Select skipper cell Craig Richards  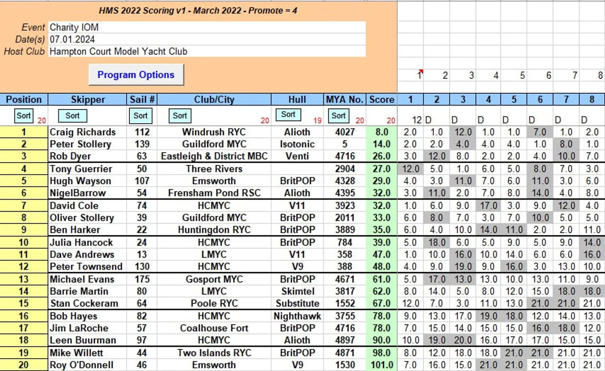[83, 132]
